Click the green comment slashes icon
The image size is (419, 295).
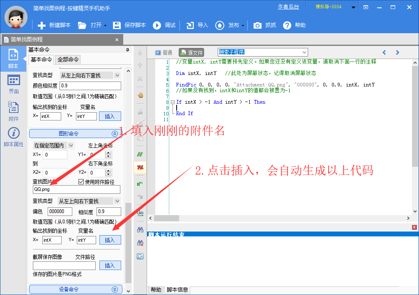[140, 154]
